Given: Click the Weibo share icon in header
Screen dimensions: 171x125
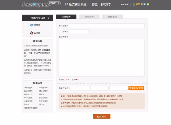Looking at the screenshot, I should (139, 5).
